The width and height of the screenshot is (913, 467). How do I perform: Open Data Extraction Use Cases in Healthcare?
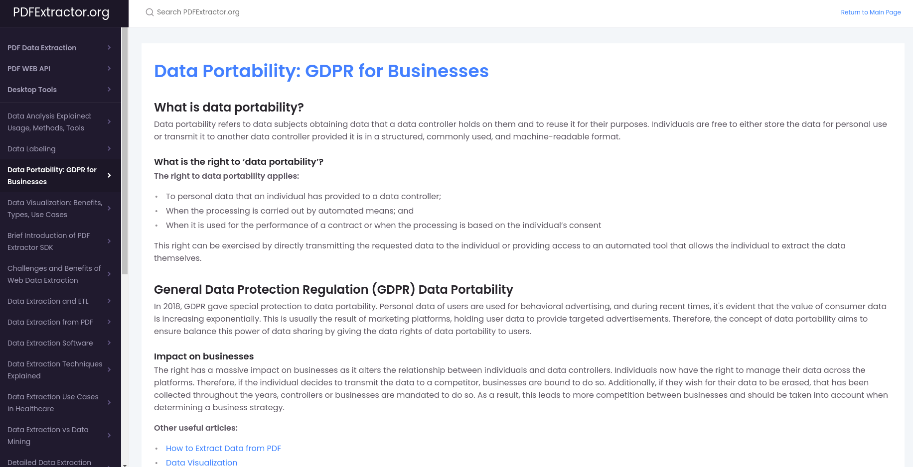[x=53, y=403]
